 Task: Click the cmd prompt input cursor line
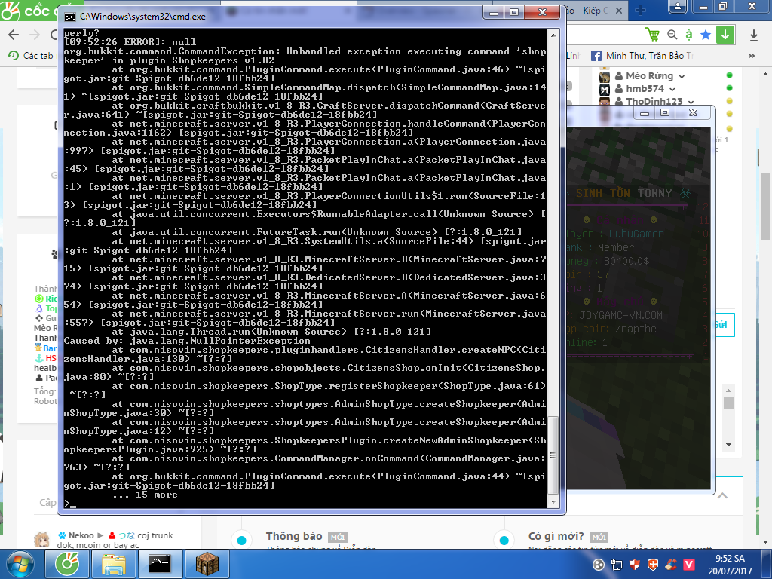click(x=70, y=504)
